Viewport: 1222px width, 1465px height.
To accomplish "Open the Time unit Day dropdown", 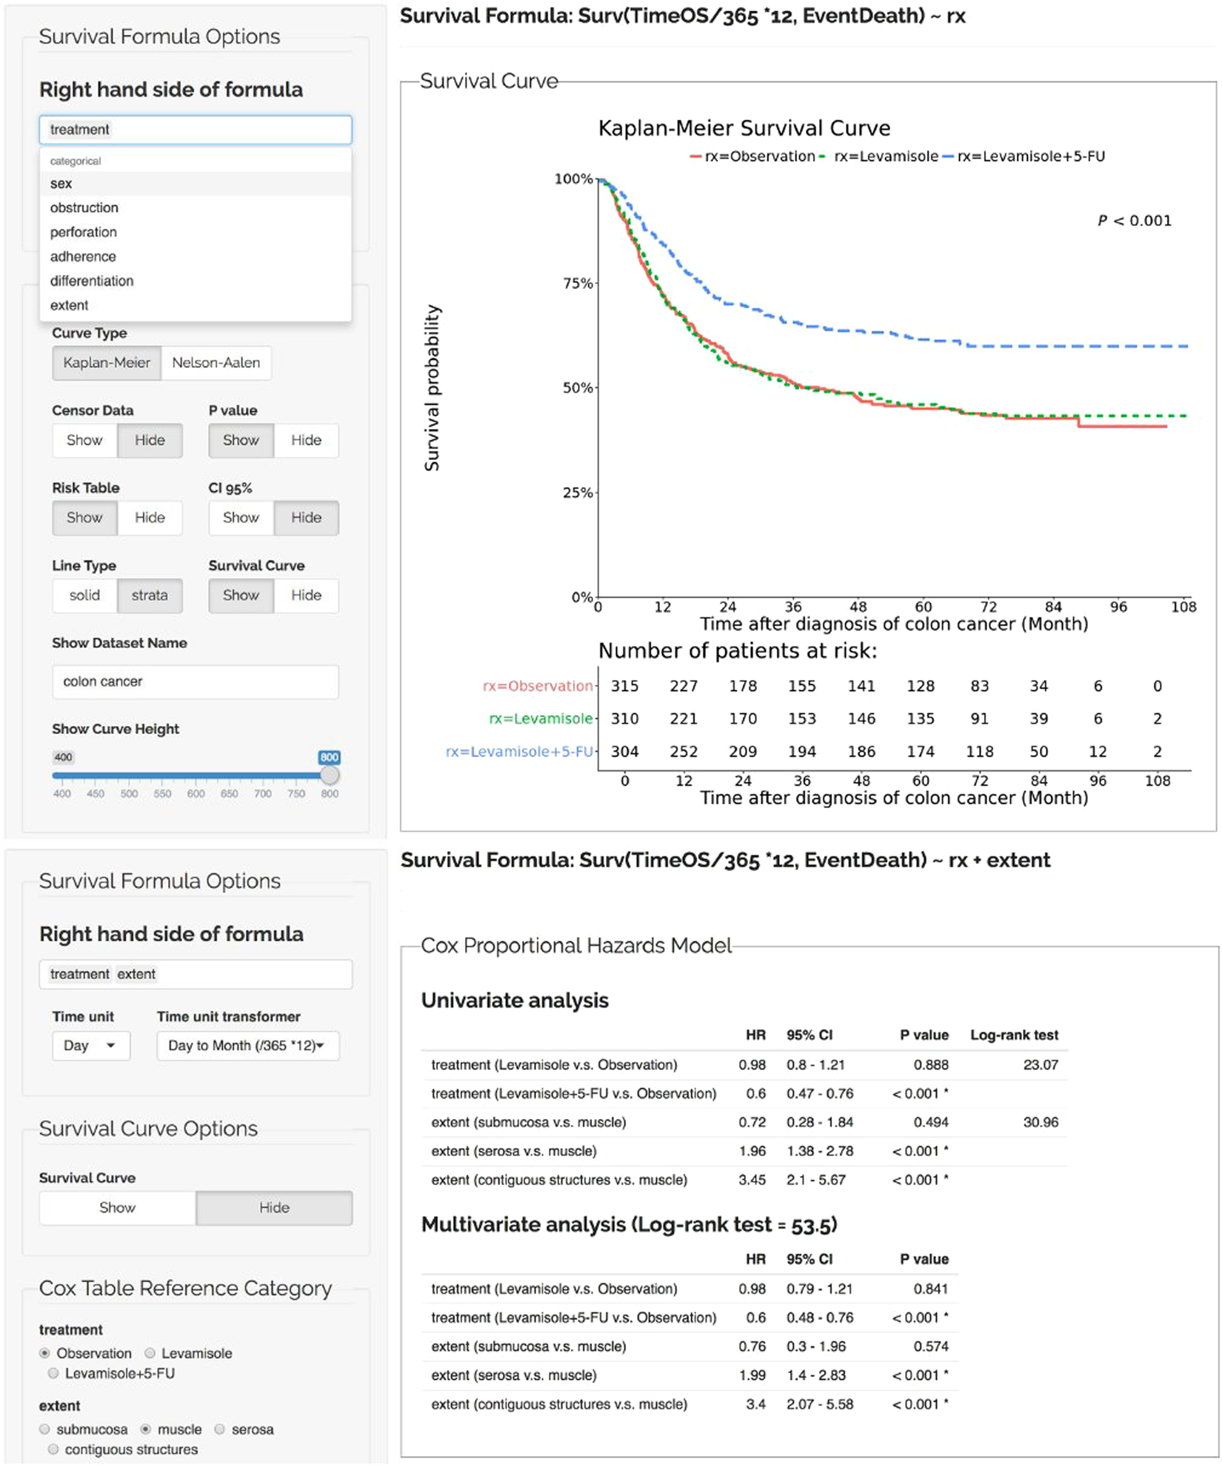I will [x=91, y=1046].
